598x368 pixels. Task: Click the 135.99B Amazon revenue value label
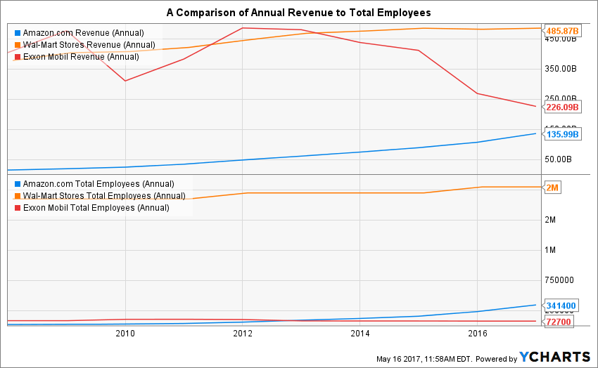(x=563, y=134)
